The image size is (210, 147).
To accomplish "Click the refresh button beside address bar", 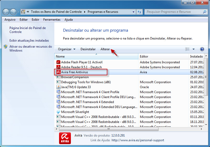I will pyautogui.click(x=139, y=12).
